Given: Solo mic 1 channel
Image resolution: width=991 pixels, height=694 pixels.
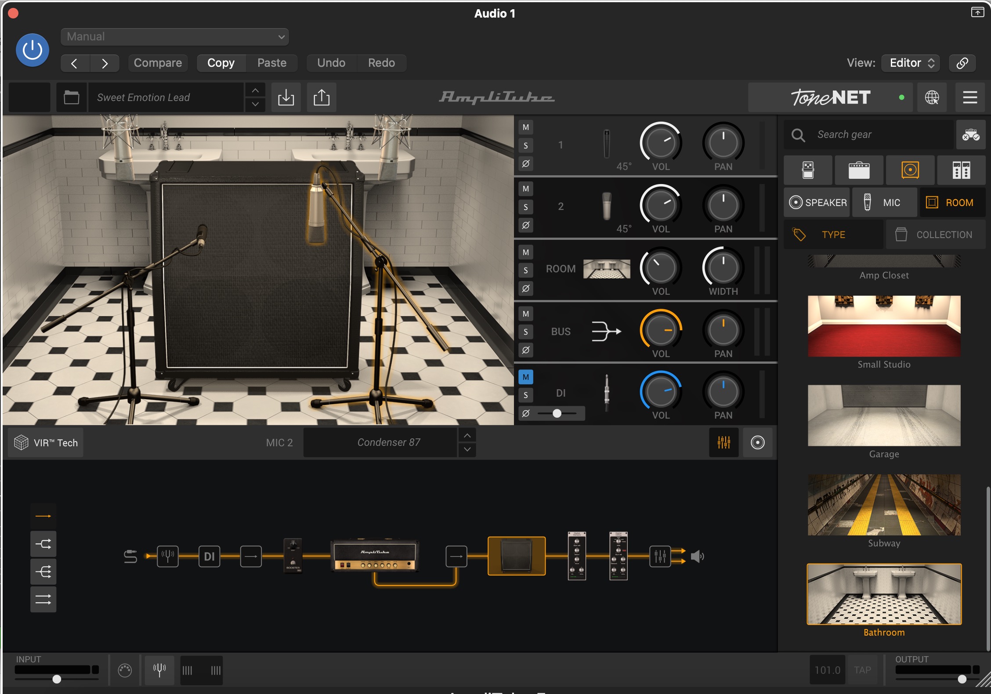Looking at the screenshot, I should pos(526,145).
